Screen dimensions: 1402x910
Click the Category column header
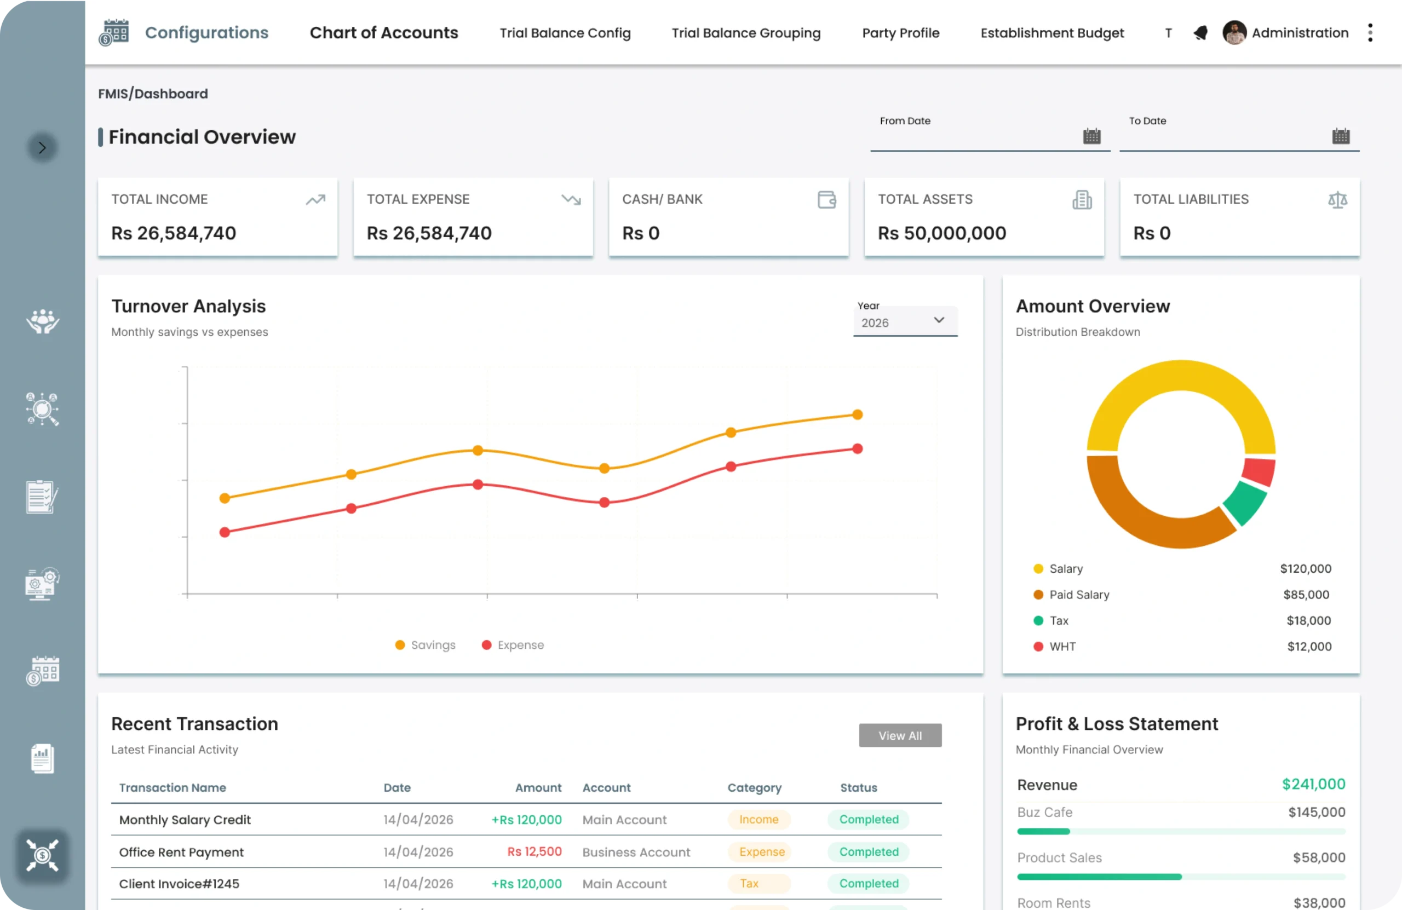[x=754, y=787]
